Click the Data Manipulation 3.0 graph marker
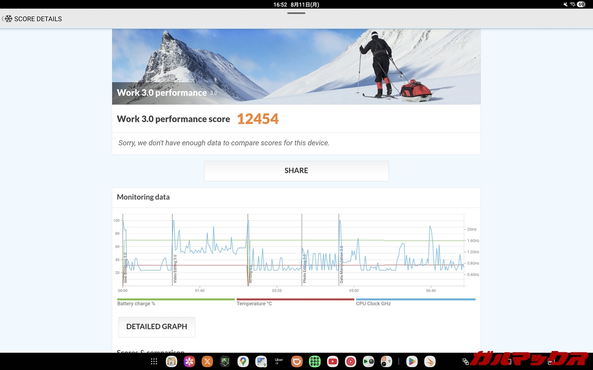 [341, 265]
